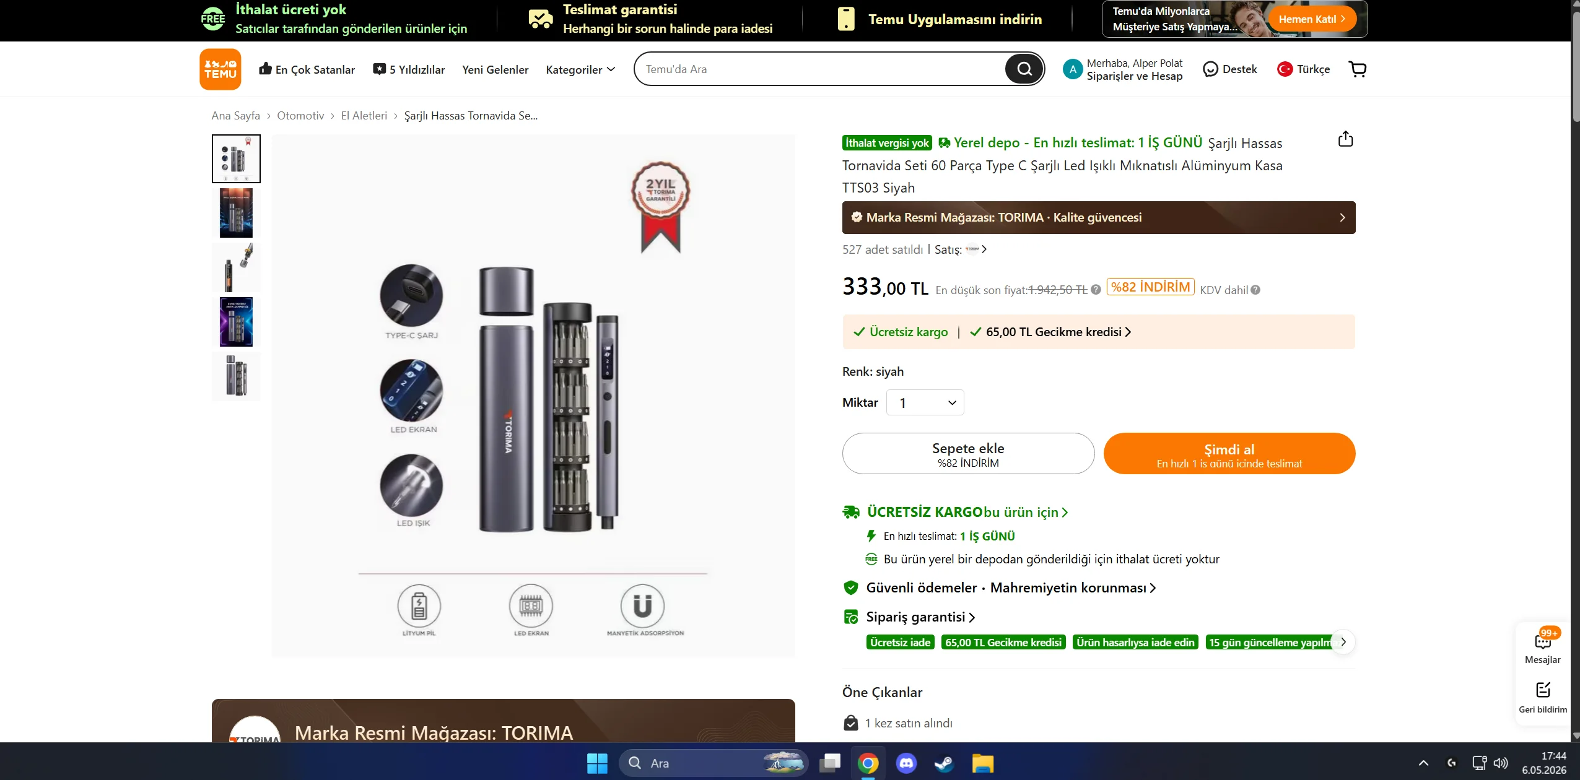Click the İthalat ücreti yok banner
Viewport: 1580px width, 780px height.
click(x=334, y=19)
